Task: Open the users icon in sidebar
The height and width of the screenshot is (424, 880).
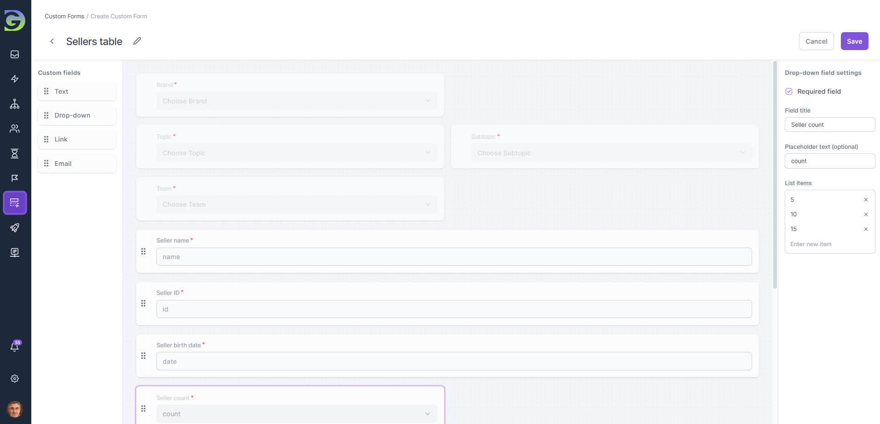Action: pos(15,129)
